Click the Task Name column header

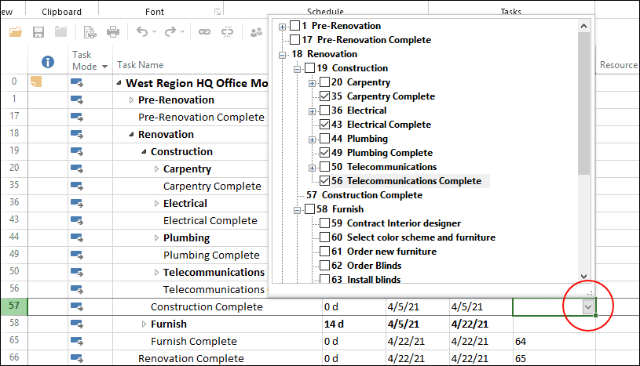[140, 65]
